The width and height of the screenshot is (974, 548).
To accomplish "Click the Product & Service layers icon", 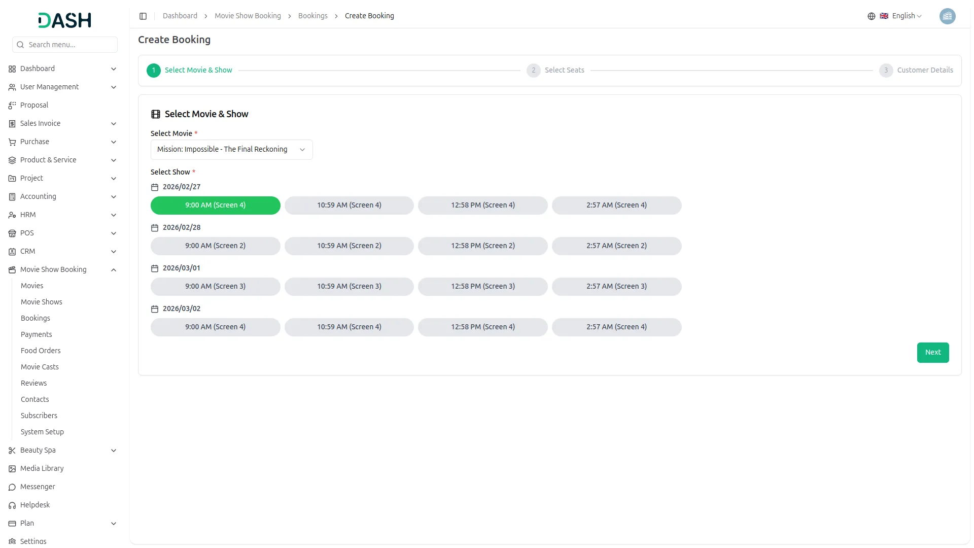I will pyautogui.click(x=12, y=160).
